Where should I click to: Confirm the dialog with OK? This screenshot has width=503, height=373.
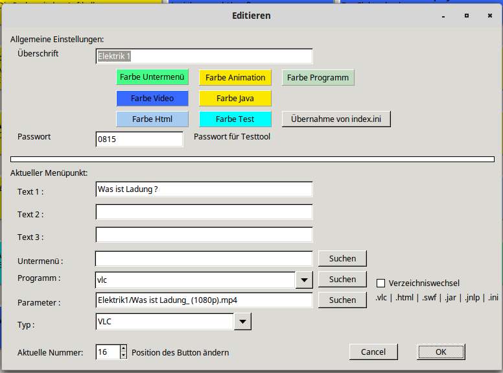(x=441, y=352)
